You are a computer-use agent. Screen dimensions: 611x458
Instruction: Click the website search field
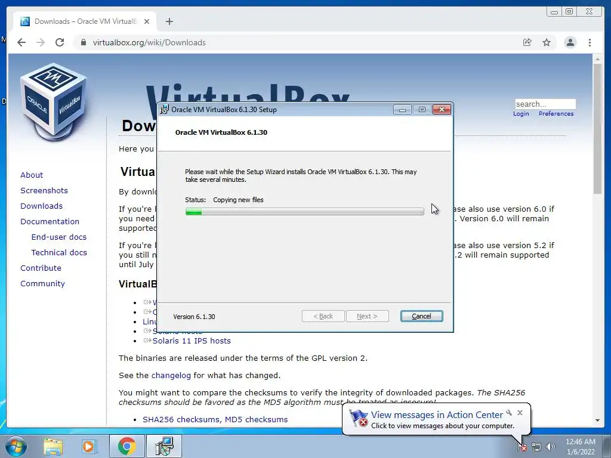tap(545, 104)
